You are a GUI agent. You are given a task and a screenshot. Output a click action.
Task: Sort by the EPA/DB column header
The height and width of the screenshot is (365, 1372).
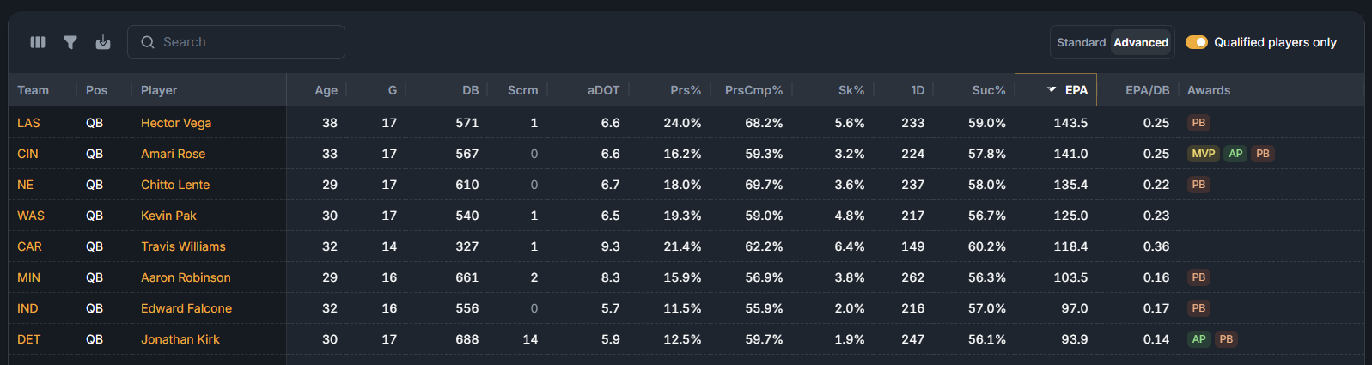coord(1147,90)
